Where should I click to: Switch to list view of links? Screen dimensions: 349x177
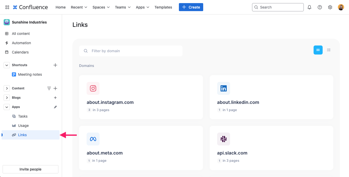[329, 50]
